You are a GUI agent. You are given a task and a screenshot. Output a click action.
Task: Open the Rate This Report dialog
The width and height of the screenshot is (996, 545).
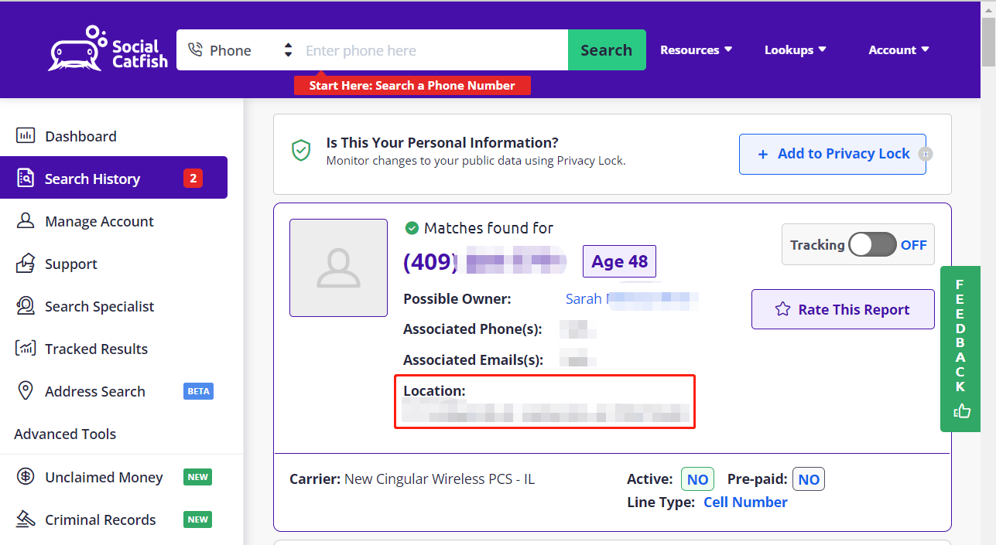(842, 309)
